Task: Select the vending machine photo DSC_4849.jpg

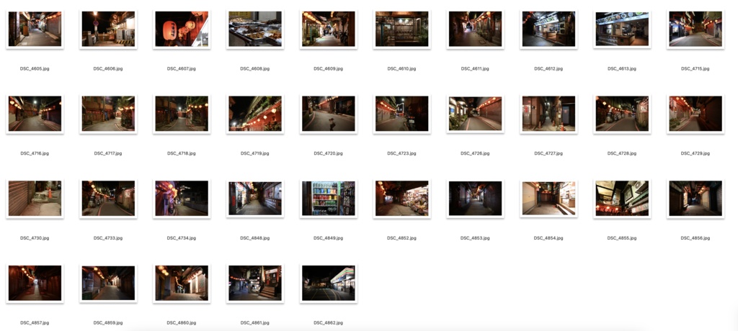Action: coord(329,199)
